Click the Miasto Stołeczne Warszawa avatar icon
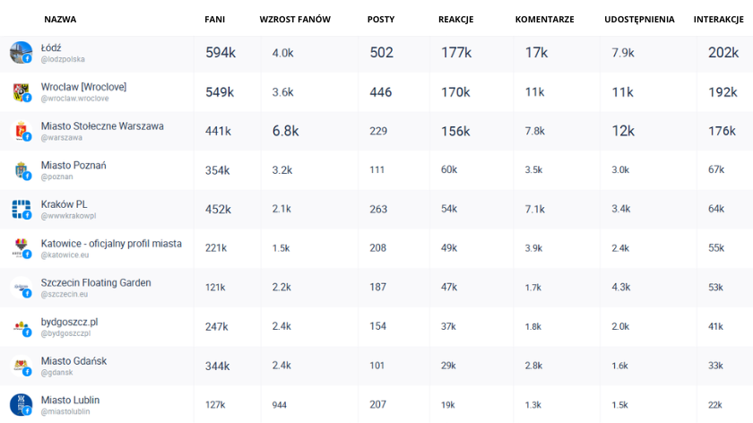This screenshot has width=753, height=423. 22,131
